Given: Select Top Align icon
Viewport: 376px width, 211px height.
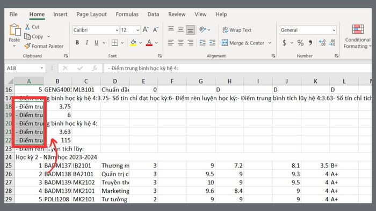Looking at the screenshot, I should [171, 29].
